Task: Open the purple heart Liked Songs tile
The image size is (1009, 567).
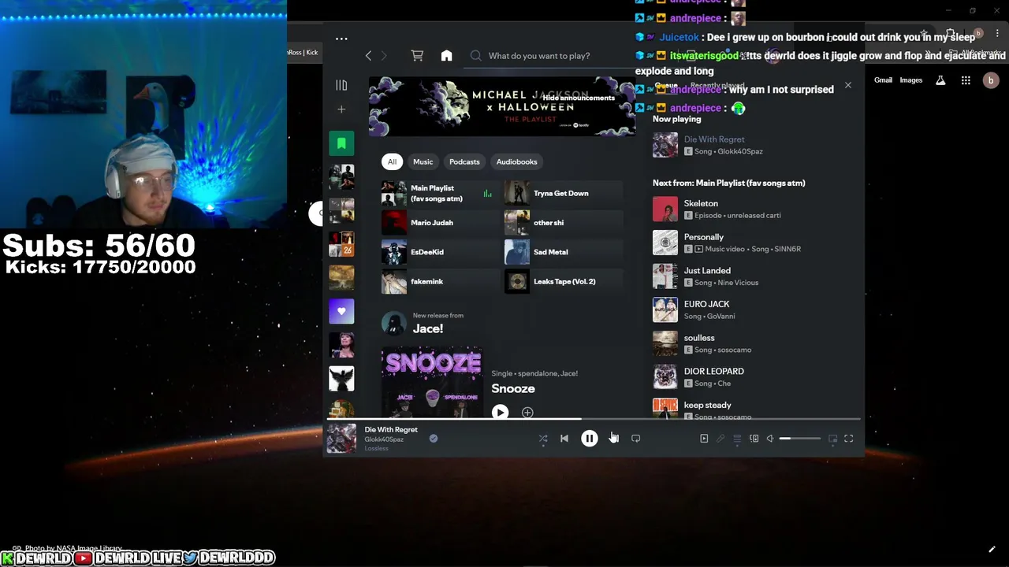Action: 341,311
